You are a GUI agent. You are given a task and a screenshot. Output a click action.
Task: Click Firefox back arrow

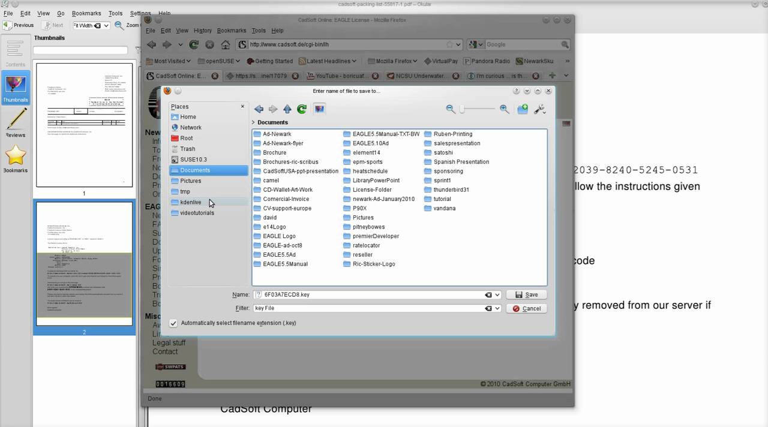click(x=152, y=44)
